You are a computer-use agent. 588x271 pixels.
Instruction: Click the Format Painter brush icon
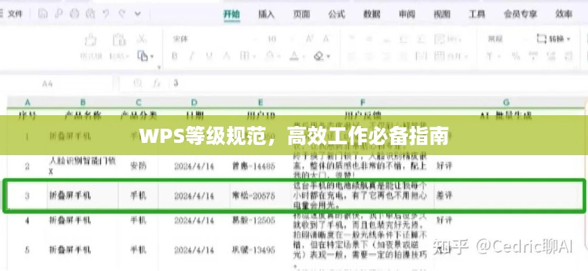[x=91, y=40]
